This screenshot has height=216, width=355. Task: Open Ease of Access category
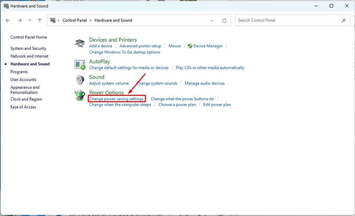[23, 107]
